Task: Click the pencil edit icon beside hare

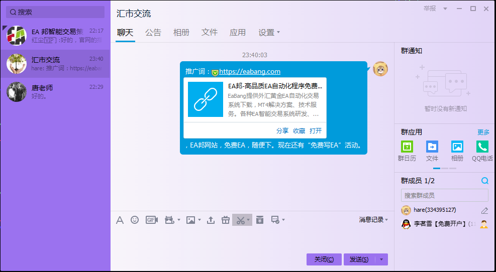Action: pos(484,210)
